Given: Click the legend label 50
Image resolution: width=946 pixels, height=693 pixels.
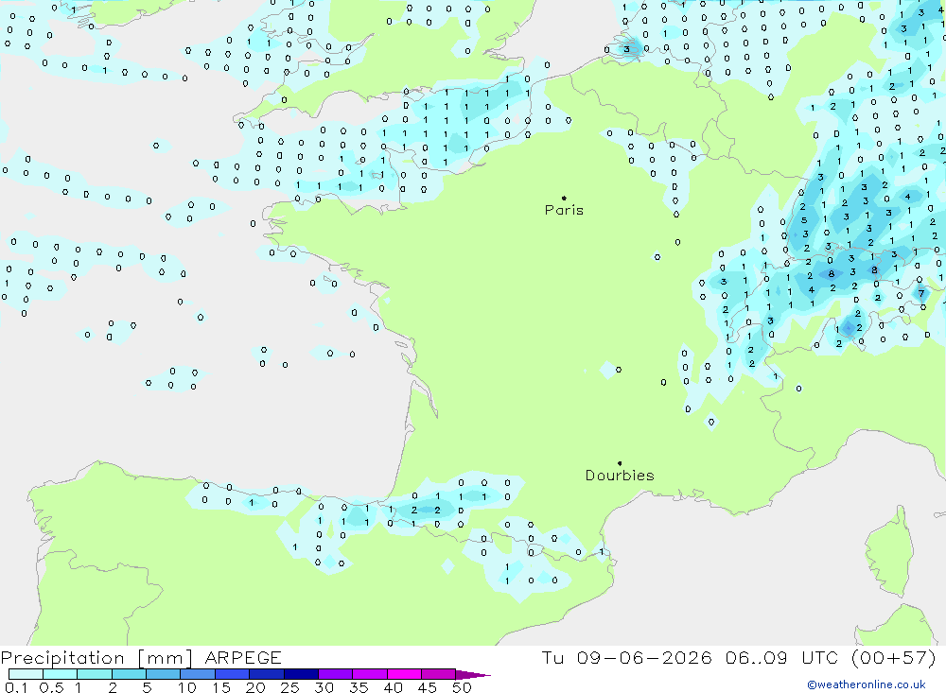Looking at the screenshot, I should [462, 687].
